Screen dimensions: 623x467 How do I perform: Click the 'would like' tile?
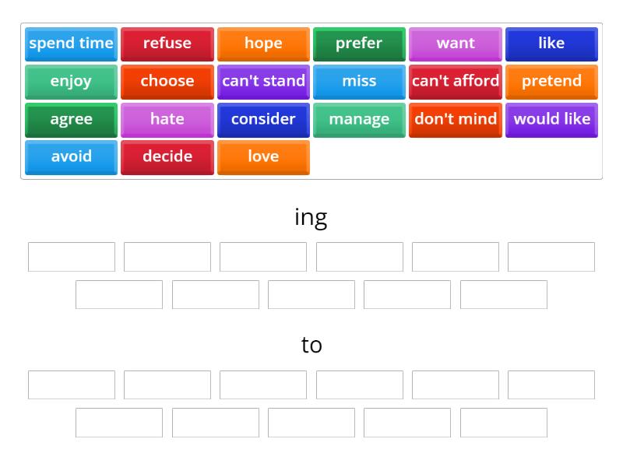pyautogui.click(x=551, y=119)
